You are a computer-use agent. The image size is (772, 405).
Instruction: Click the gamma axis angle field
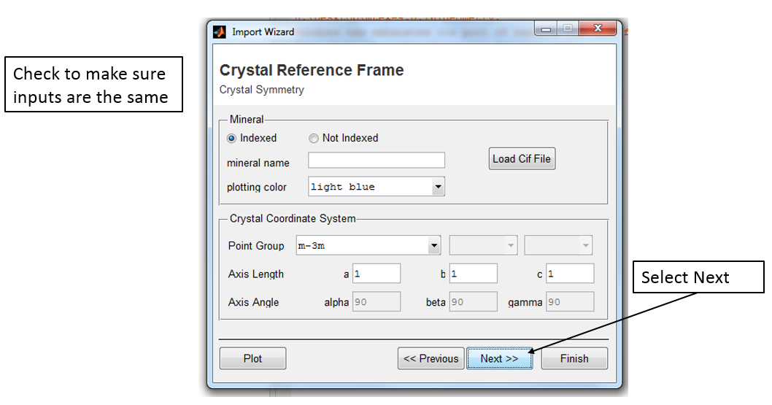tap(569, 302)
